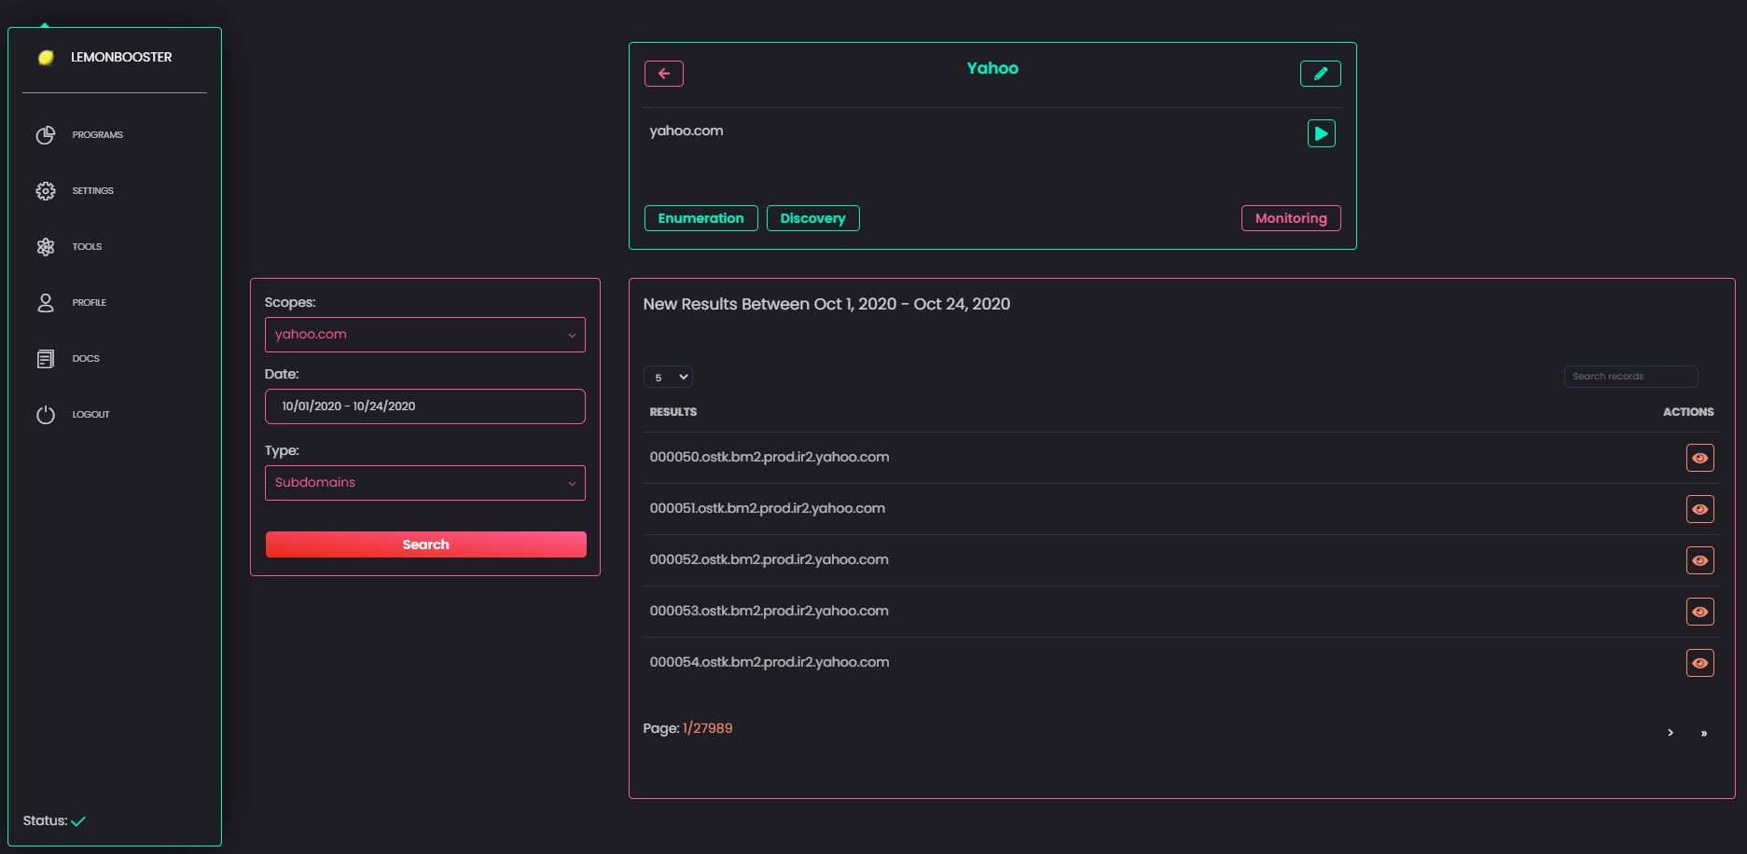Select the 000052.ostk.bm2.prod.ir2.yahoo.com row text
This screenshot has height=854, width=1747.
pos(770,560)
